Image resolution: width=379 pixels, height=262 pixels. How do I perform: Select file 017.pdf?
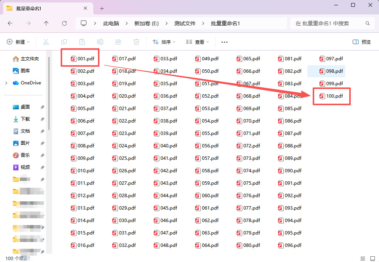(x=124, y=58)
